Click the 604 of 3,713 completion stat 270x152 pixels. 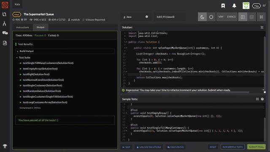click(57, 20)
